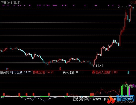Click the candlestick at the 12.48 low
The width and height of the screenshot is (136, 105).
pos(93,65)
